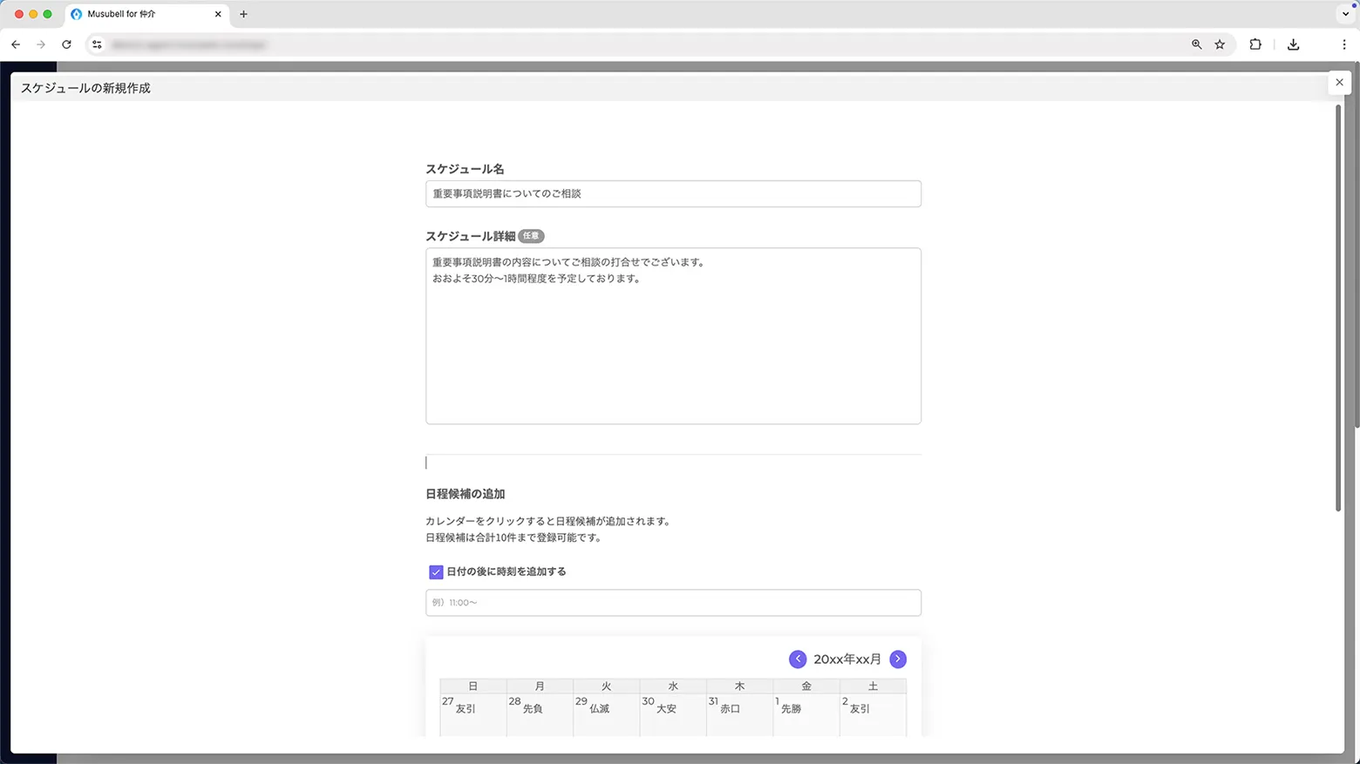Click the スケジュール名 text field

point(673,193)
